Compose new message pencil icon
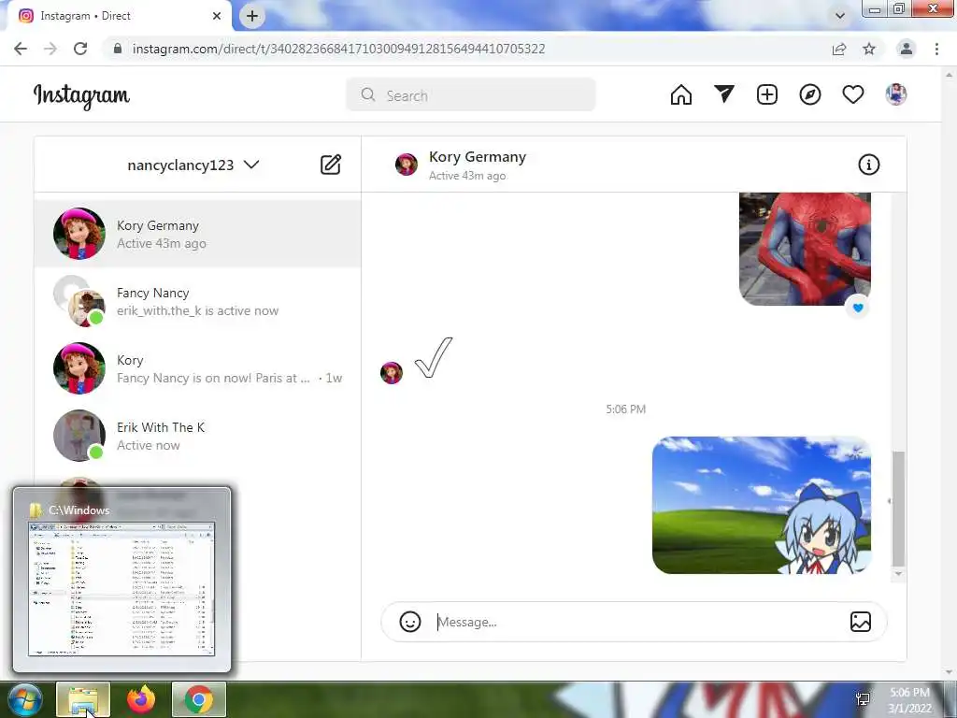The width and height of the screenshot is (957, 718). pyautogui.click(x=331, y=165)
